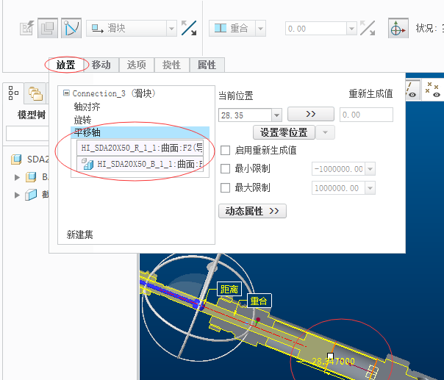The height and width of the screenshot is (380, 444).
Task: Click the B part icon in model tree
Action: pos(31,177)
